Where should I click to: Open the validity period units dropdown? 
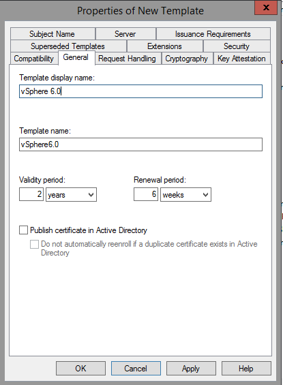pos(71,195)
